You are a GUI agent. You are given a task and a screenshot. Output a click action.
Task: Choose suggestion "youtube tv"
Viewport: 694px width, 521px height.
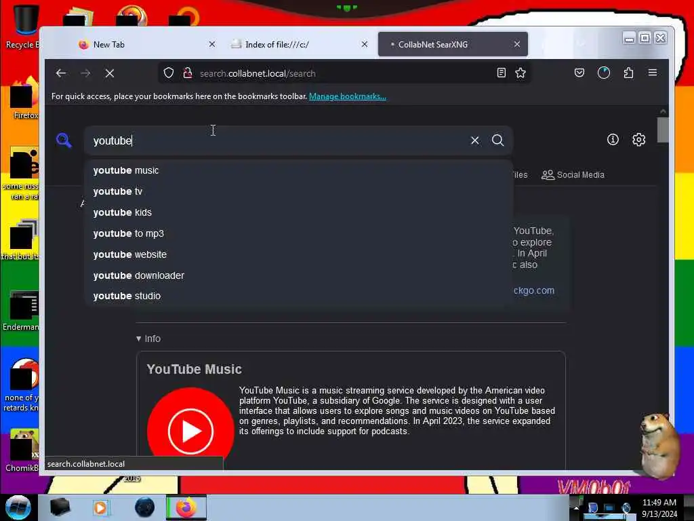click(x=298, y=191)
